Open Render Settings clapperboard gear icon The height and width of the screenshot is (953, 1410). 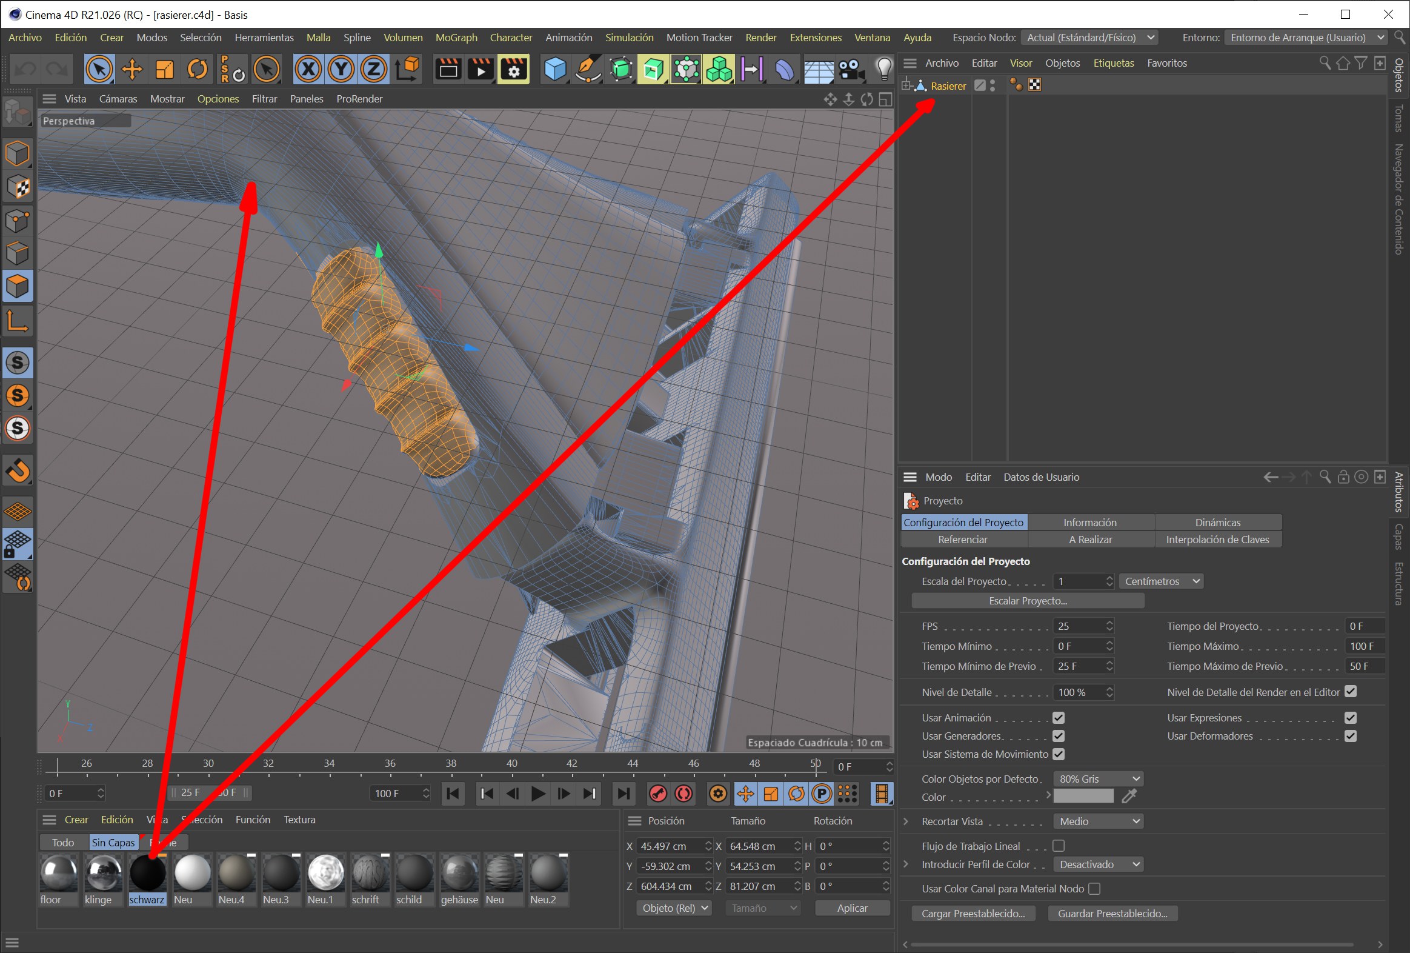(x=513, y=69)
